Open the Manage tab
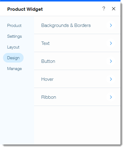125x149 pixels. [14, 69]
